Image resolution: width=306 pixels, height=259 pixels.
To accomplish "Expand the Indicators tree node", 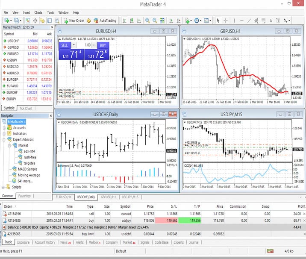I will point(4,134).
